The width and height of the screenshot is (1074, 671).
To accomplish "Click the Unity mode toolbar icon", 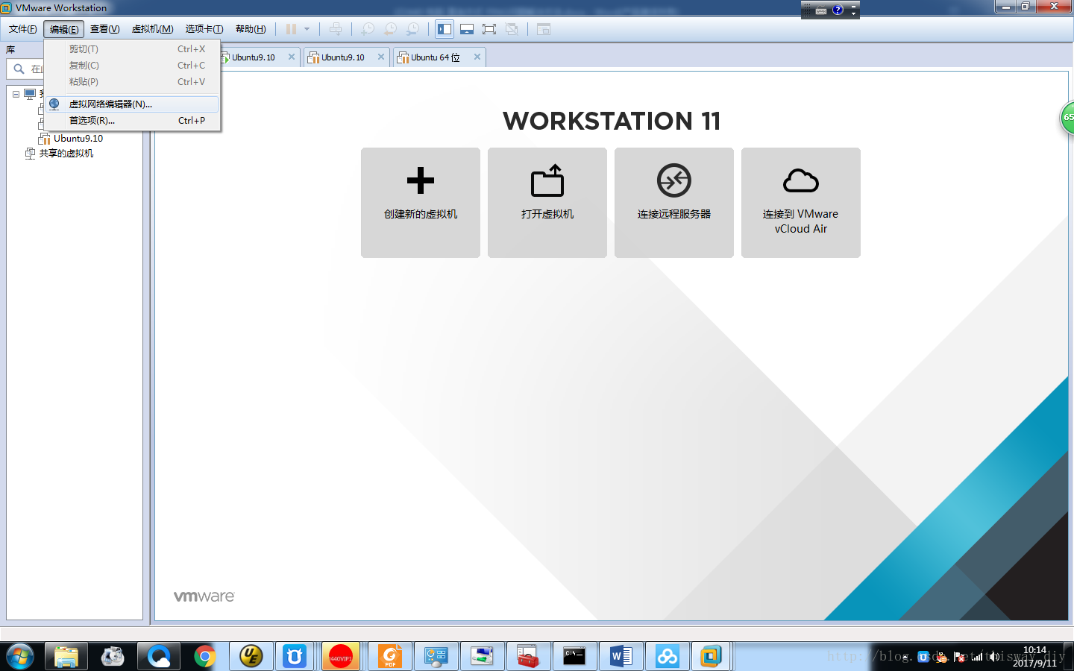I will (x=512, y=29).
